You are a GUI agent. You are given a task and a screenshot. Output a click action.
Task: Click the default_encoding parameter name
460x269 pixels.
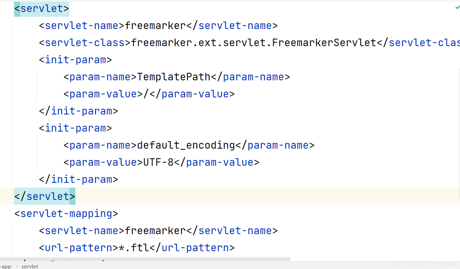pos(186,145)
